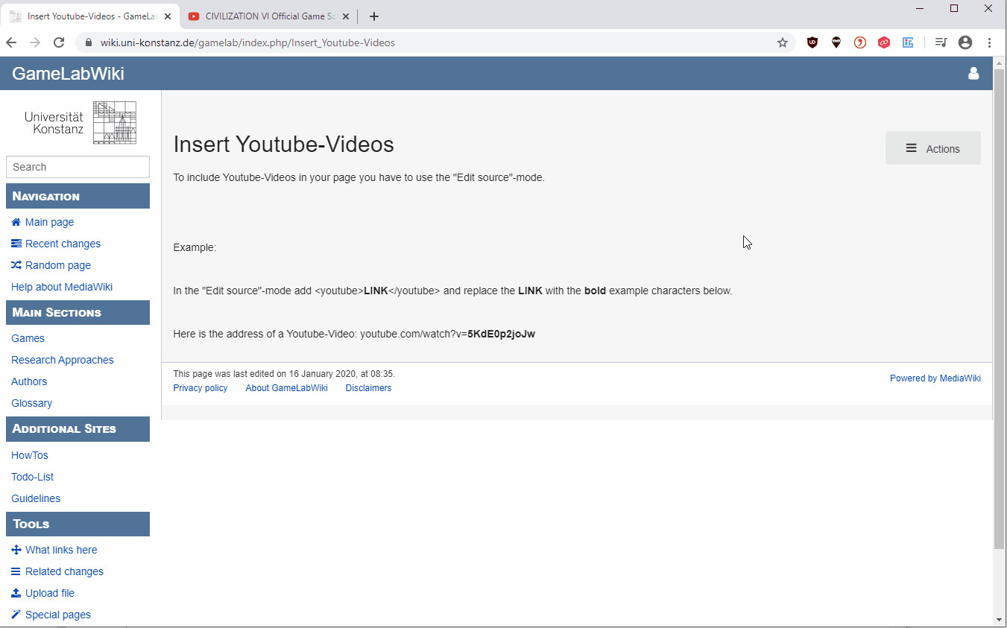
Task: Click the wiki user account icon
Action: tap(973, 73)
